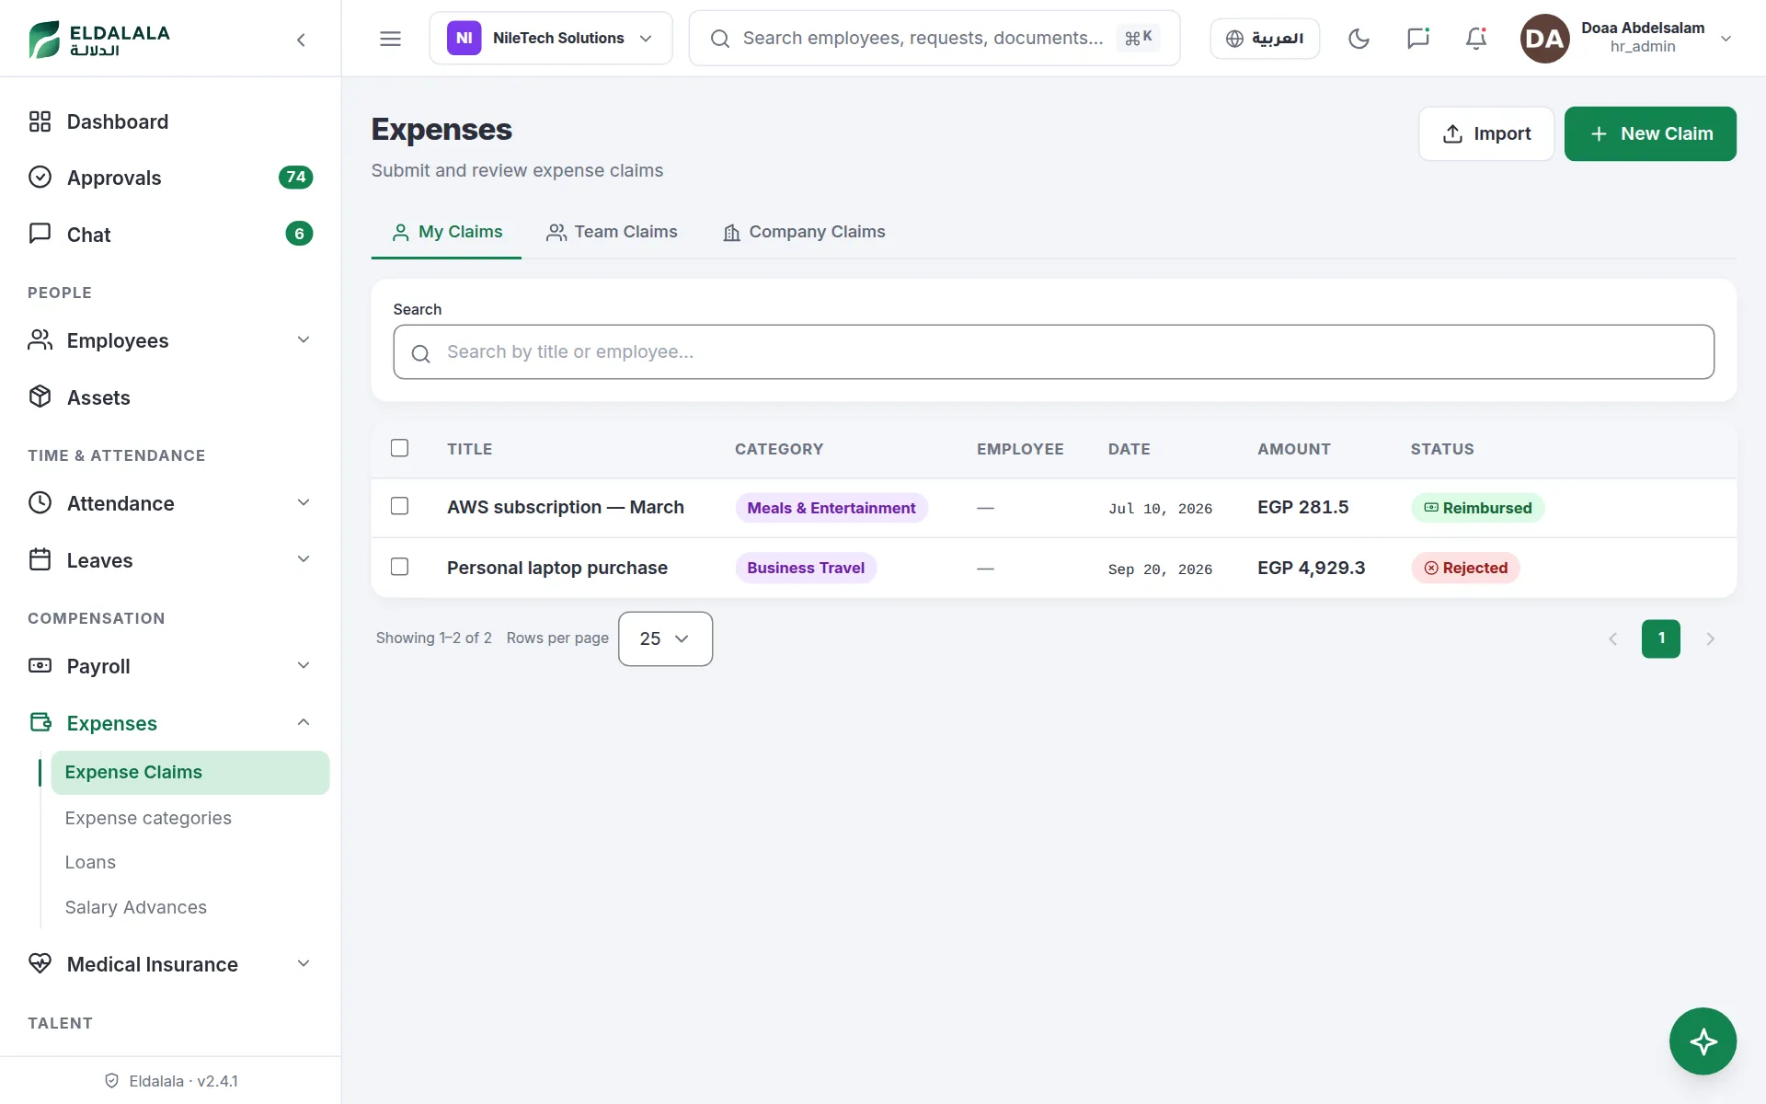
Task: Open the Personal laptop purchase claim
Action: (557, 568)
